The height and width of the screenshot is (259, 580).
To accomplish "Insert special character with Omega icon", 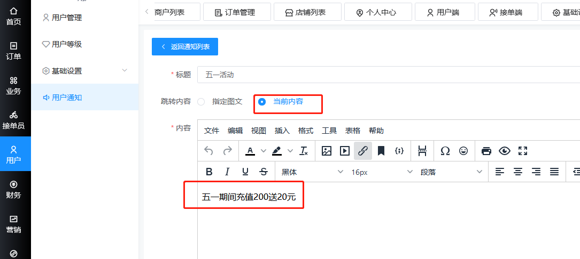I will point(445,150).
